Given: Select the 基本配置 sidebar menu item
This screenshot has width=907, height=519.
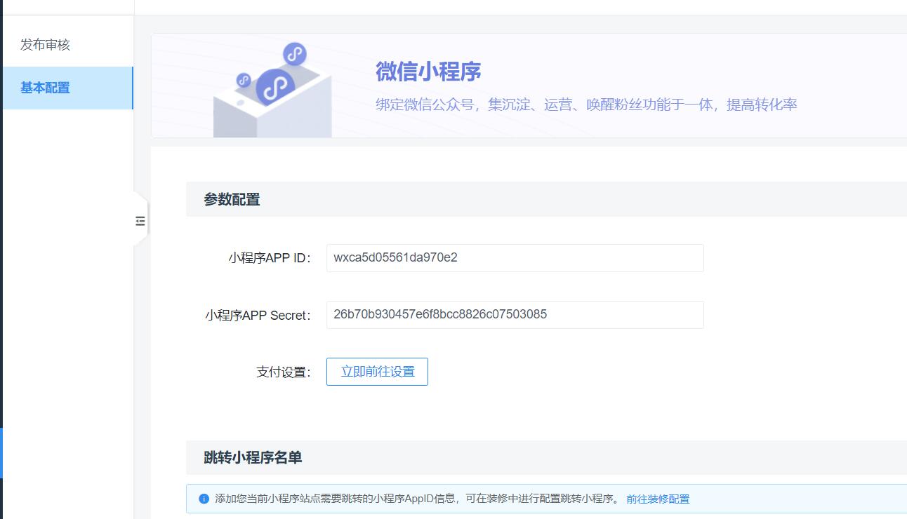Looking at the screenshot, I should point(67,88).
